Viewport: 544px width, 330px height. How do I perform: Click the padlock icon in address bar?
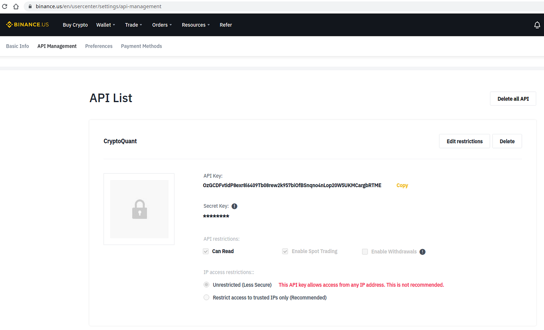30,7
